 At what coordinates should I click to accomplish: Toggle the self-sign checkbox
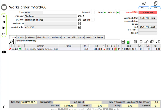(x=93, y=20)
